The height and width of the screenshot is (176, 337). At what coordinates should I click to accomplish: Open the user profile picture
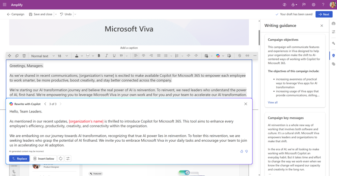coord(333,4)
